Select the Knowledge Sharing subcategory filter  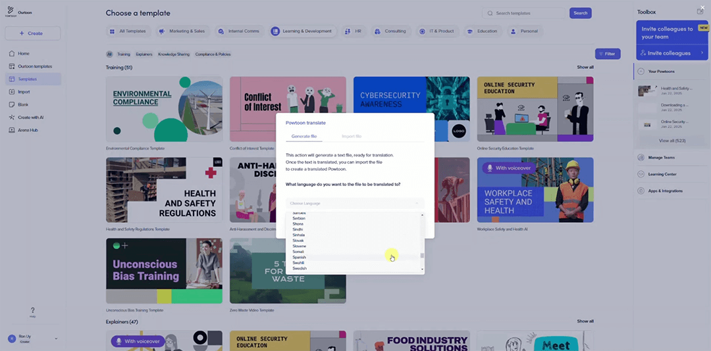(174, 55)
